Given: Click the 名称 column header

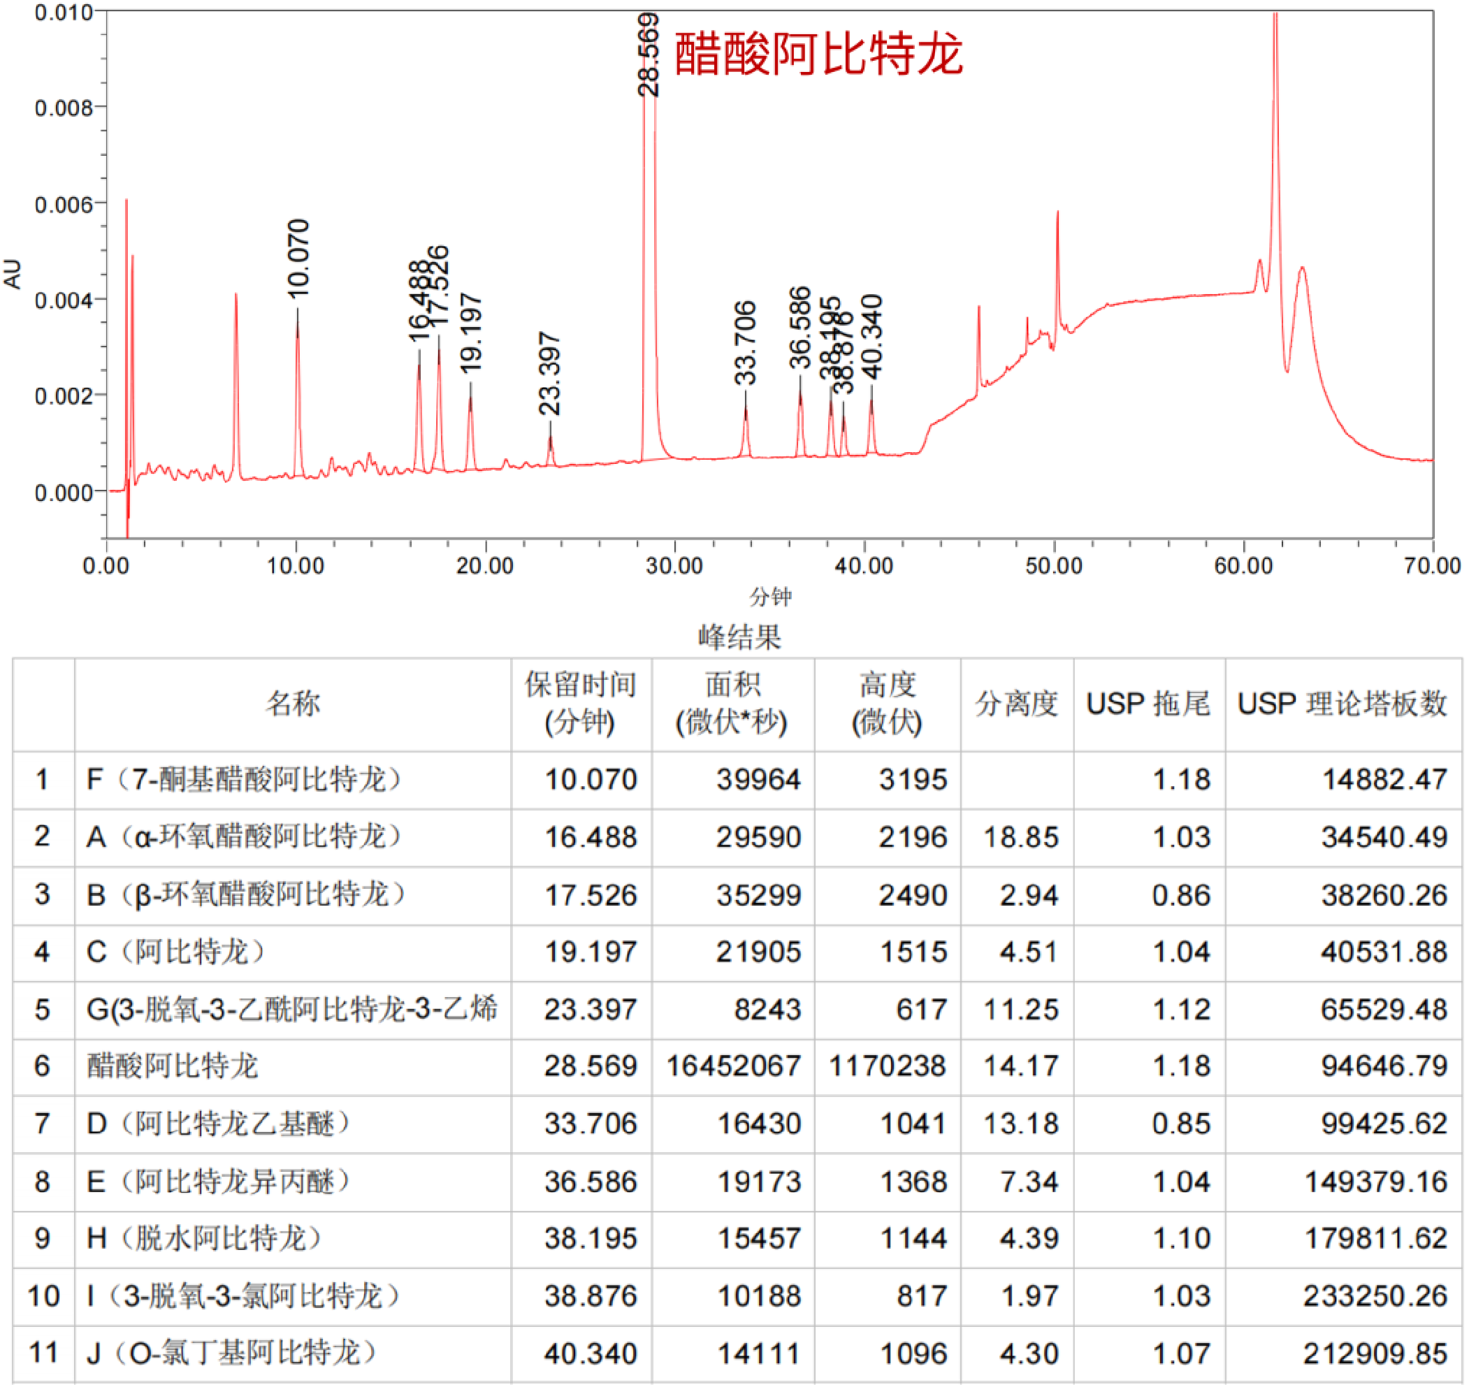Looking at the screenshot, I should pos(293,704).
